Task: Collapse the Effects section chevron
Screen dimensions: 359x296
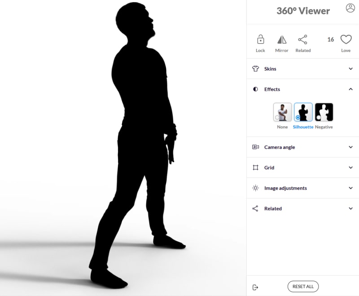Action: pos(350,89)
